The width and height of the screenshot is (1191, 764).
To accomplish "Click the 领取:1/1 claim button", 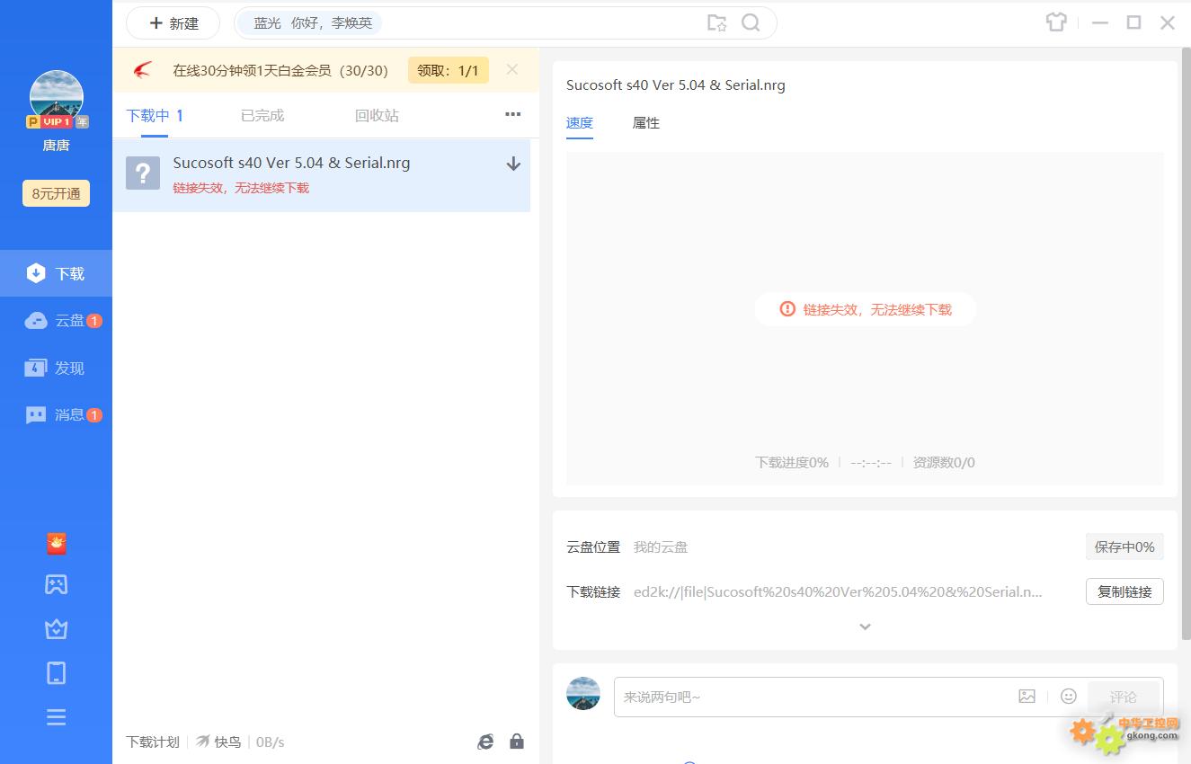I will tap(449, 70).
